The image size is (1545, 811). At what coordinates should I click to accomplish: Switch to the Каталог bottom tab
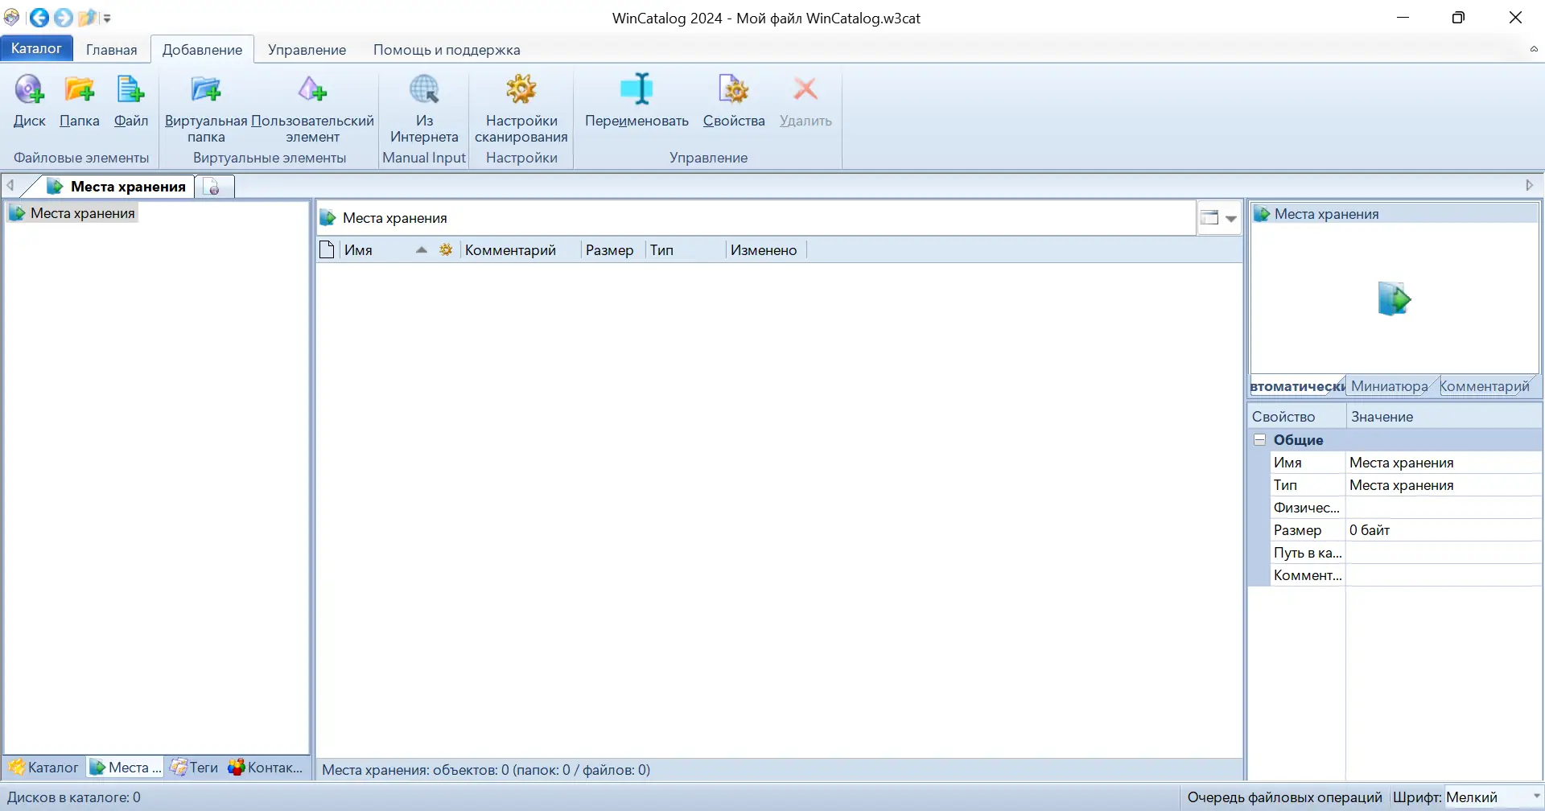point(44,768)
